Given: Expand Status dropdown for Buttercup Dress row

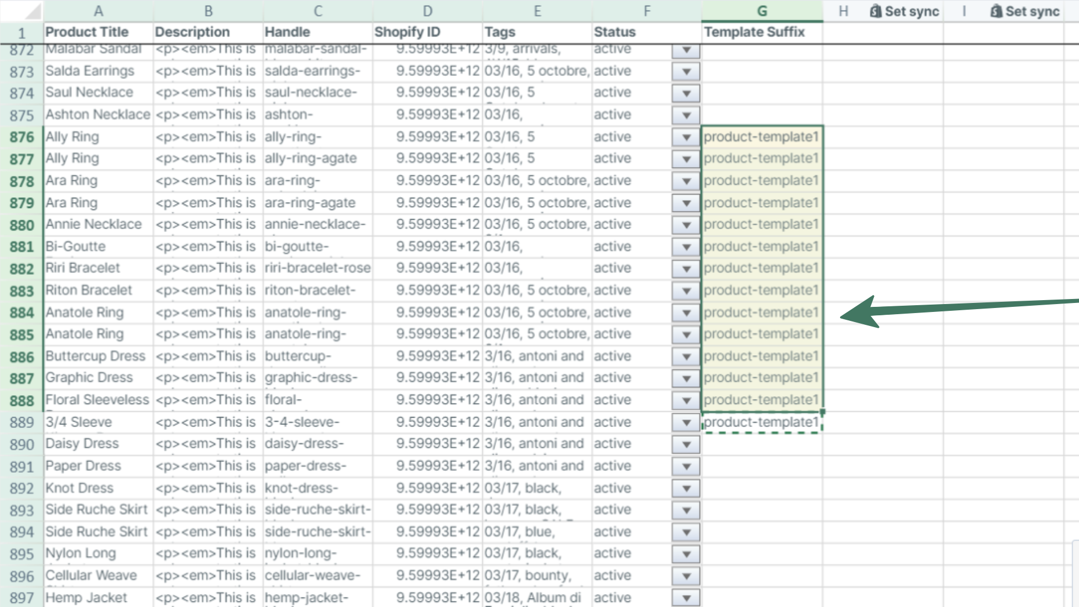Looking at the screenshot, I should pyautogui.click(x=686, y=357).
